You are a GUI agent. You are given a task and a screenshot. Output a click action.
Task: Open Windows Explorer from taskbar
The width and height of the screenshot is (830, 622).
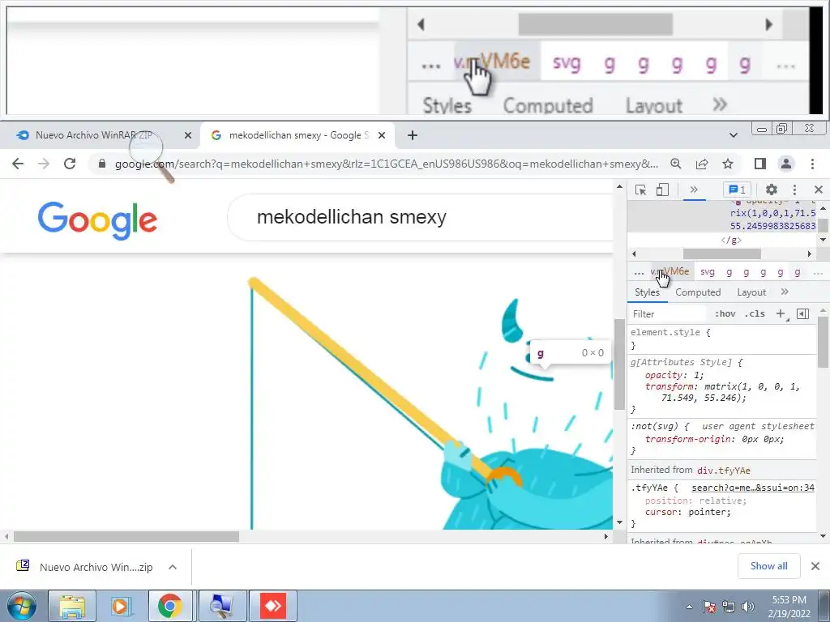pyautogui.click(x=72, y=606)
